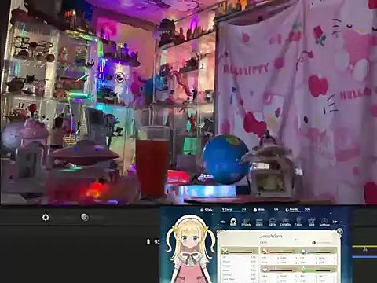
Task: Click the round icon beside the gear
Action: [x=85, y=217]
